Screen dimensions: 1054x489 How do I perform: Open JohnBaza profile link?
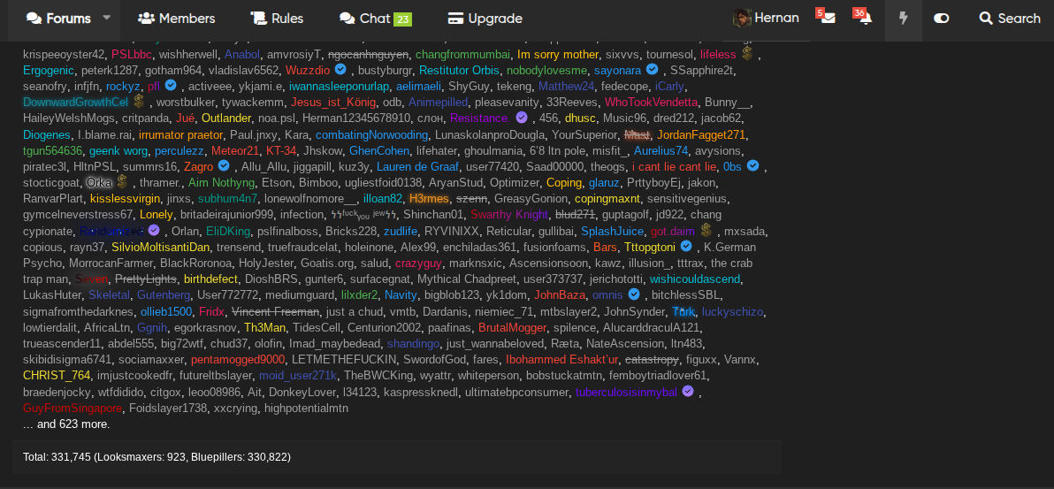(x=559, y=294)
